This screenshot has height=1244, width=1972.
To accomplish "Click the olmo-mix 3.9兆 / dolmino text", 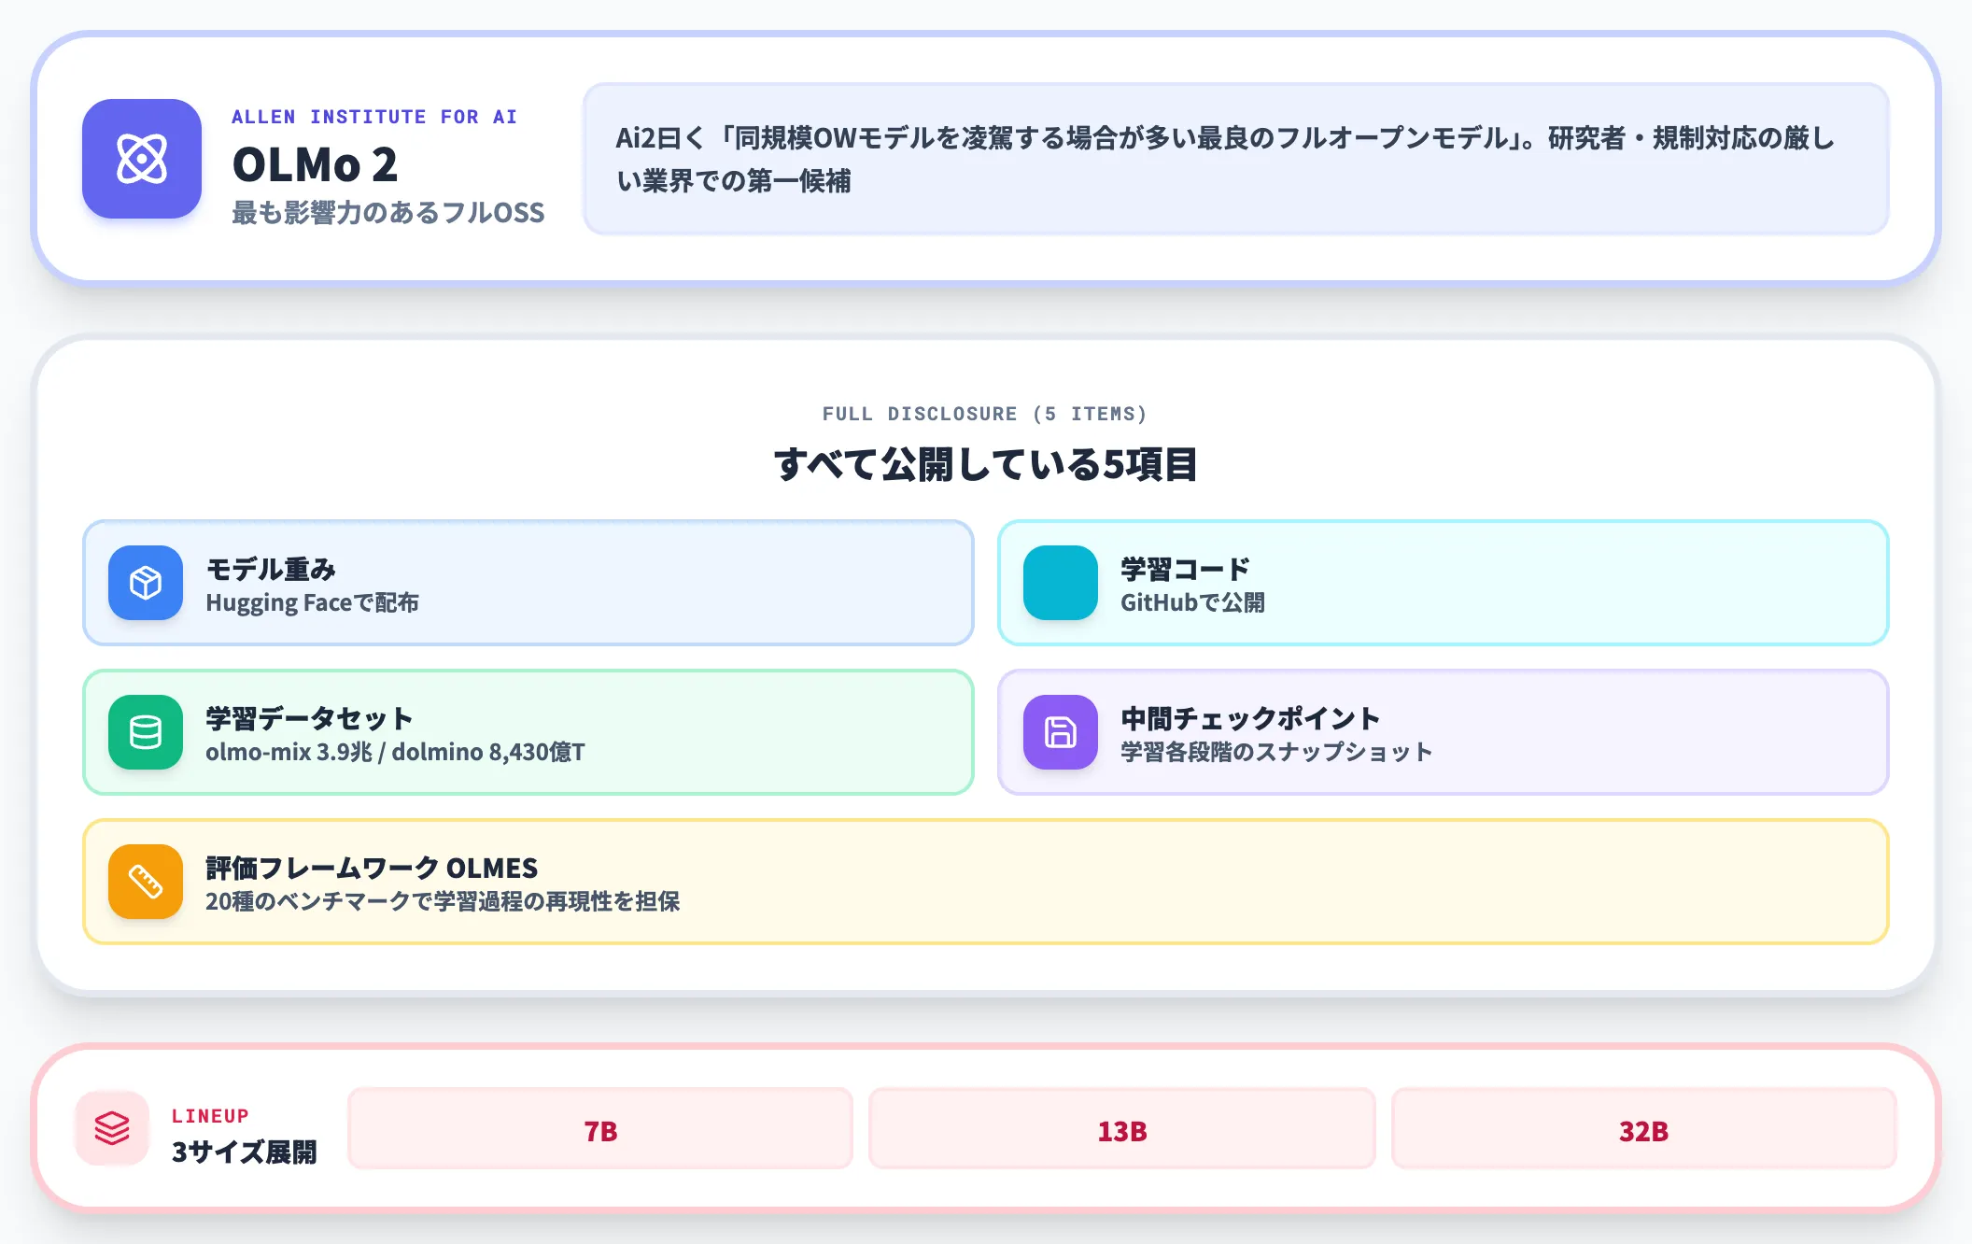I will click(x=395, y=752).
